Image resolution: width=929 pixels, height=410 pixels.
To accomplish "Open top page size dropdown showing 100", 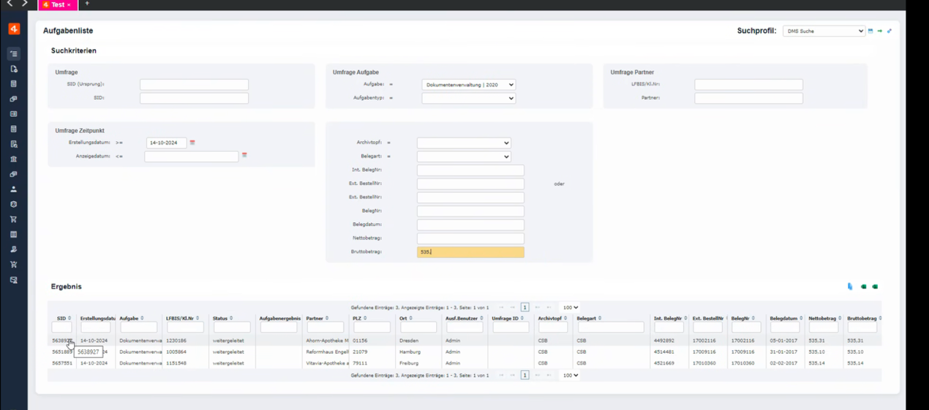I will coord(569,308).
